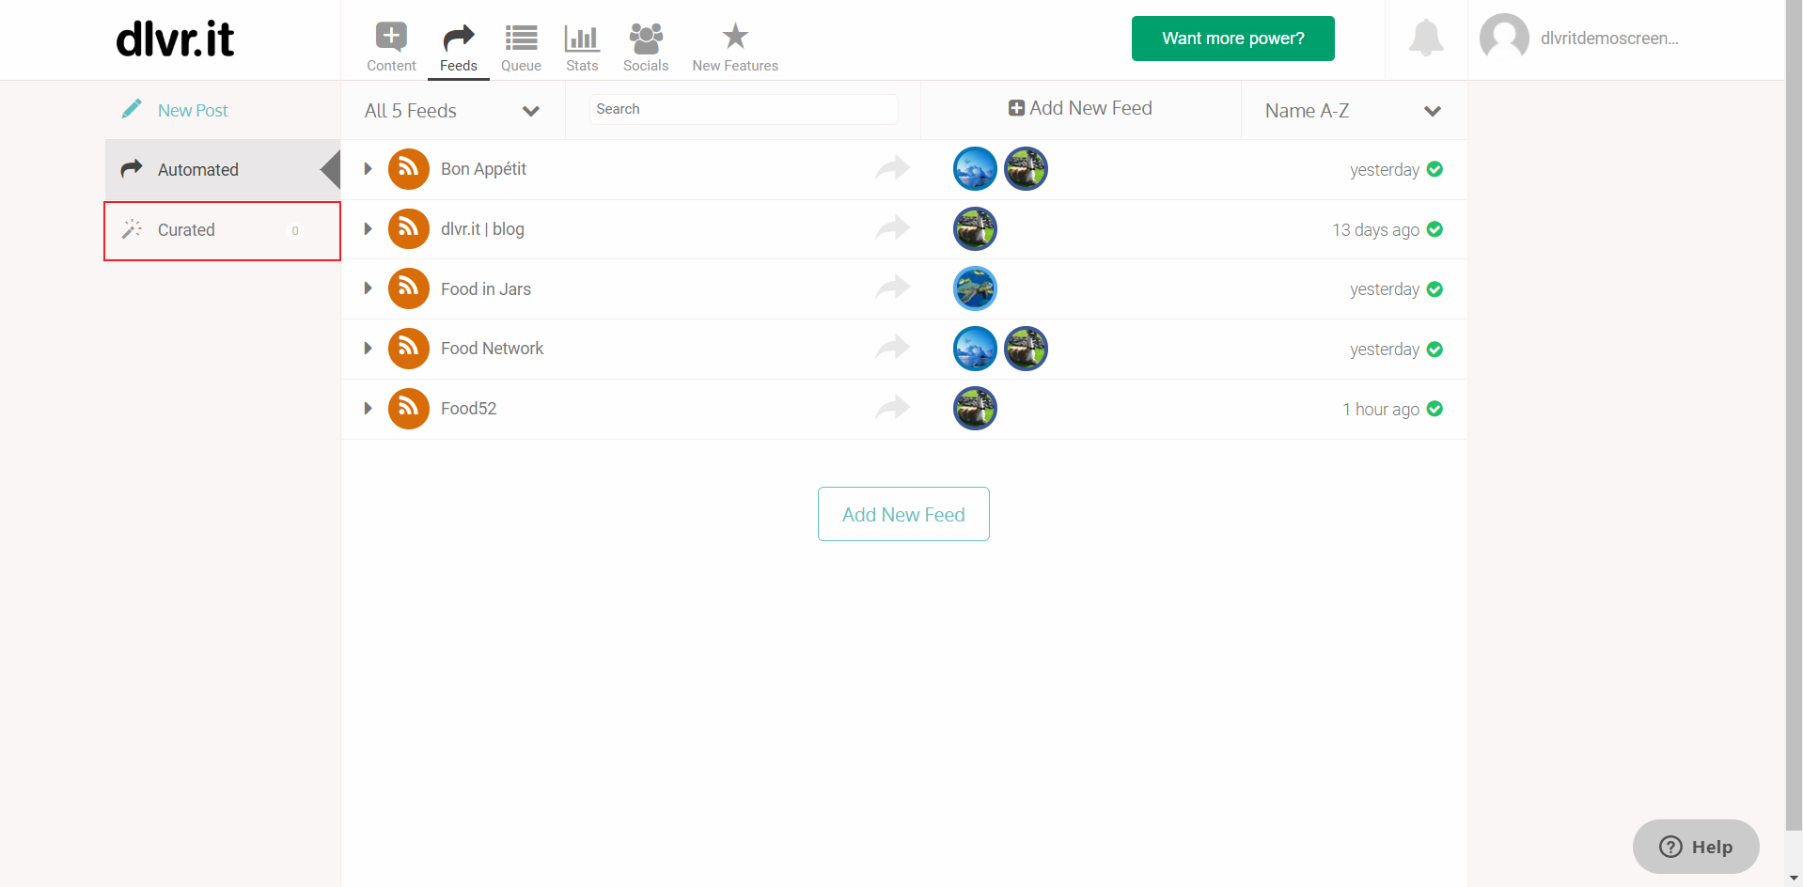Click Add New Feed in the header bar

(x=1080, y=108)
